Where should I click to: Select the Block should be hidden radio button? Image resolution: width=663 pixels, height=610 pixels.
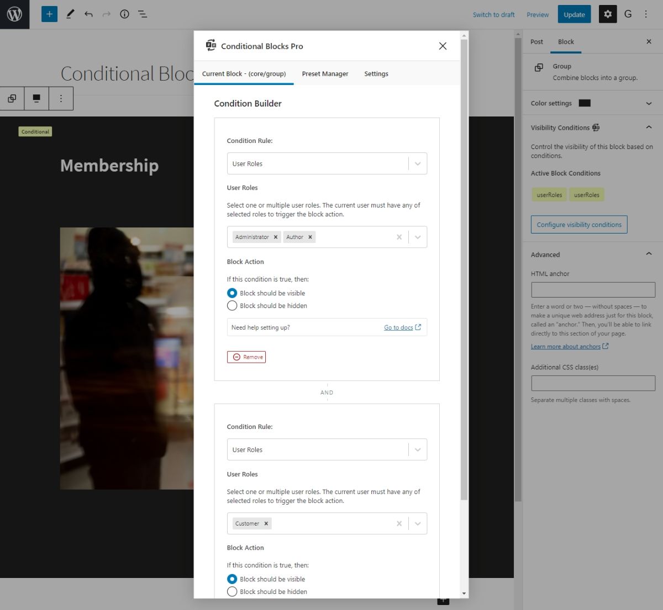click(232, 305)
